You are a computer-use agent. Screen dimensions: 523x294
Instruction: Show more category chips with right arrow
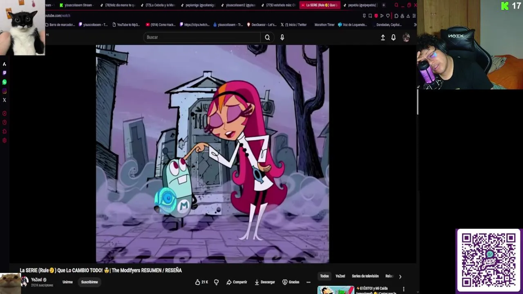pos(400,276)
